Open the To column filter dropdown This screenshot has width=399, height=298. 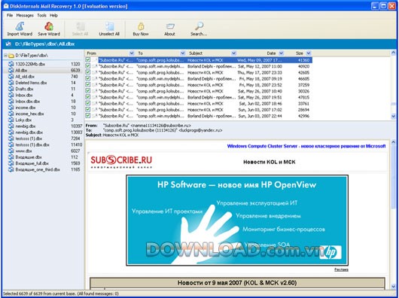point(183,53)
